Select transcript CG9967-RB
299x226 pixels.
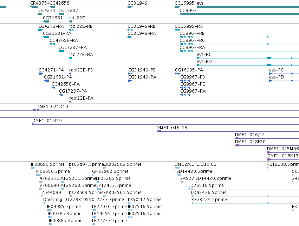pos(192,33)
